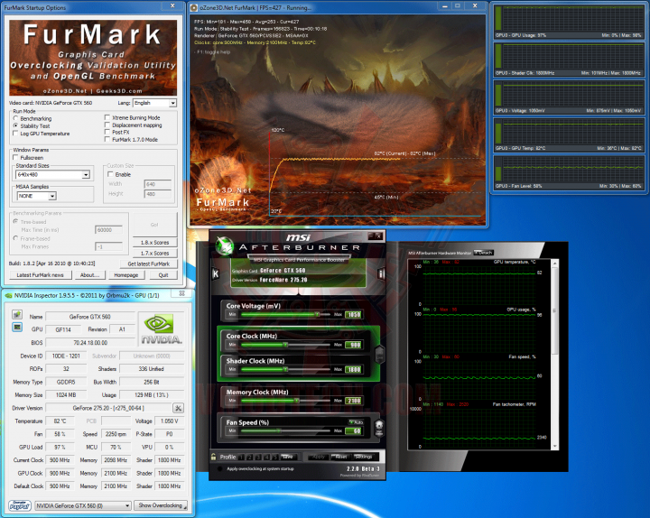Click Get latest FurMark button
650x518 pixels.
(x=148, y=264)
